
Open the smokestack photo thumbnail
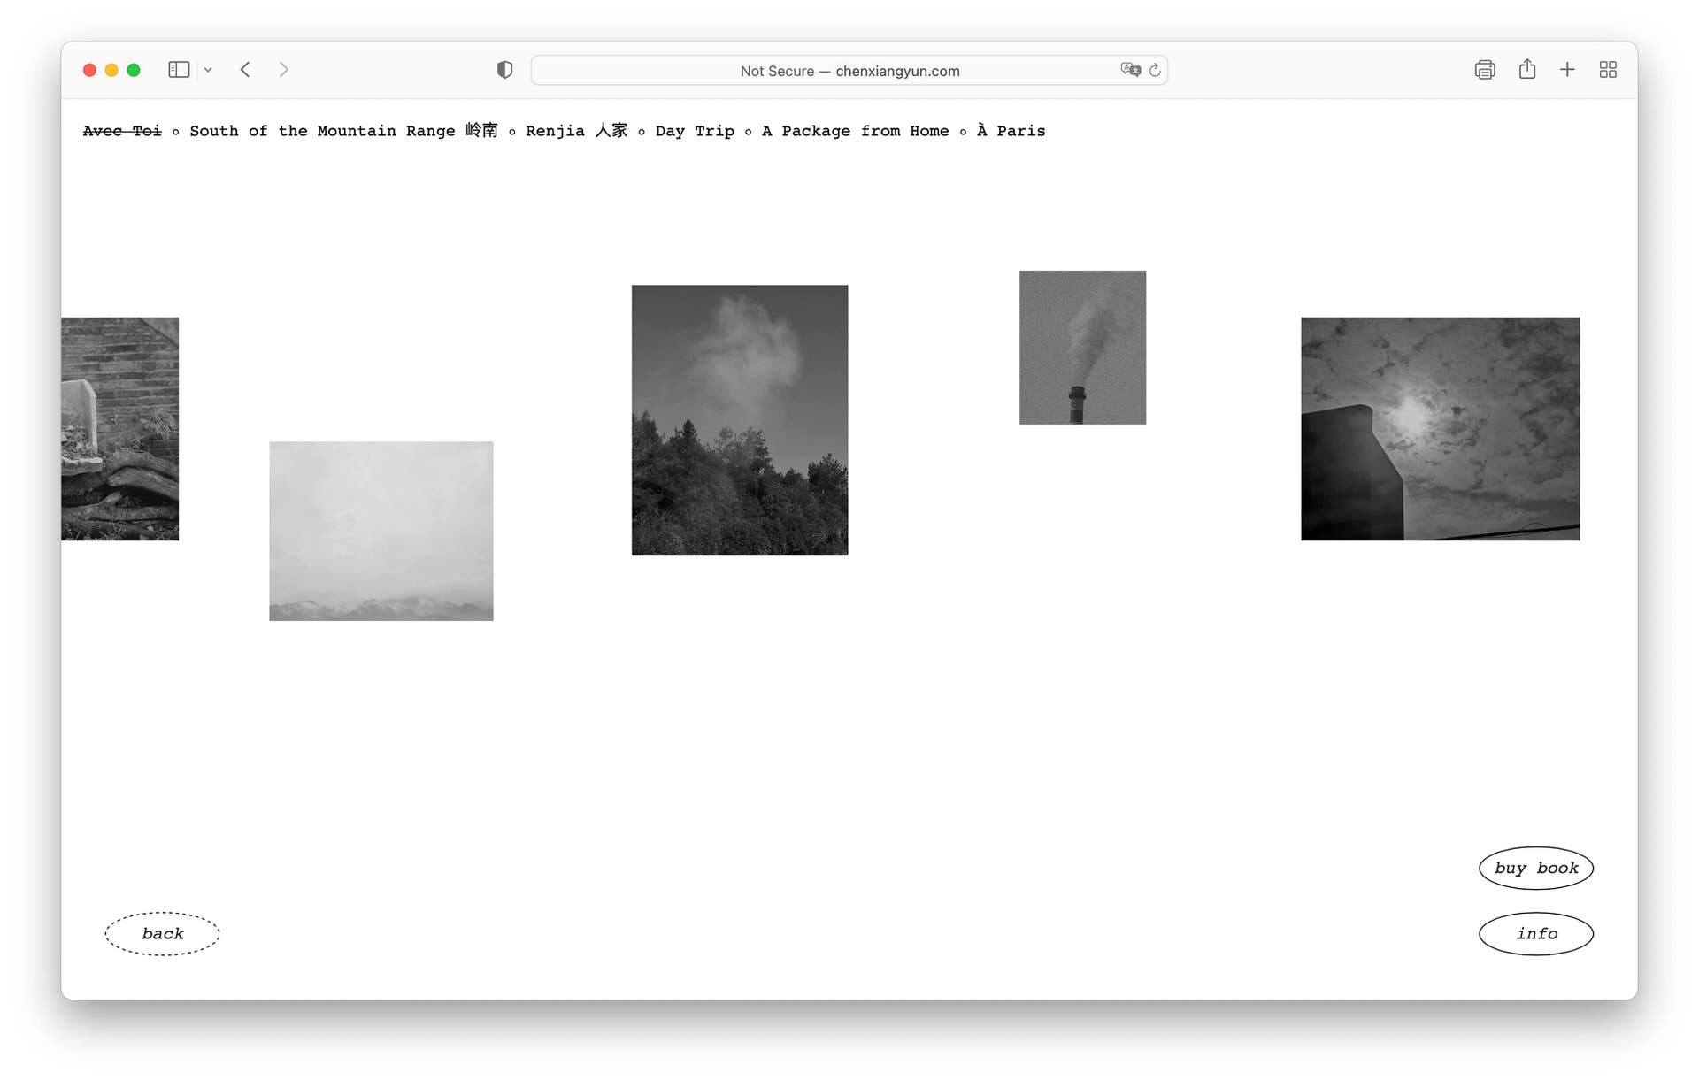pyautogui.click(x=1081, y=347)
